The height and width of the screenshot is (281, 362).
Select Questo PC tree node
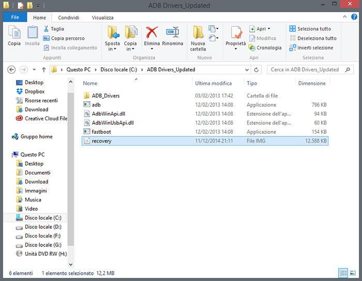tap(28, 154)
